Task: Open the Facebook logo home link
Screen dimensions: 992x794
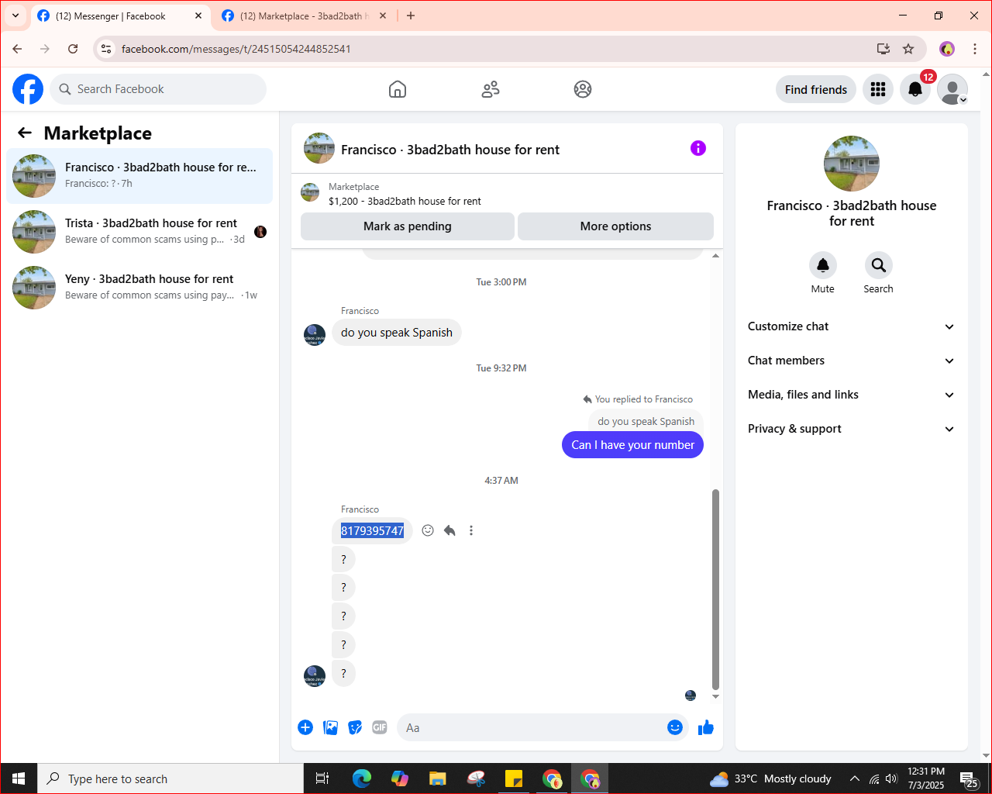Action: tap(28, 89)
